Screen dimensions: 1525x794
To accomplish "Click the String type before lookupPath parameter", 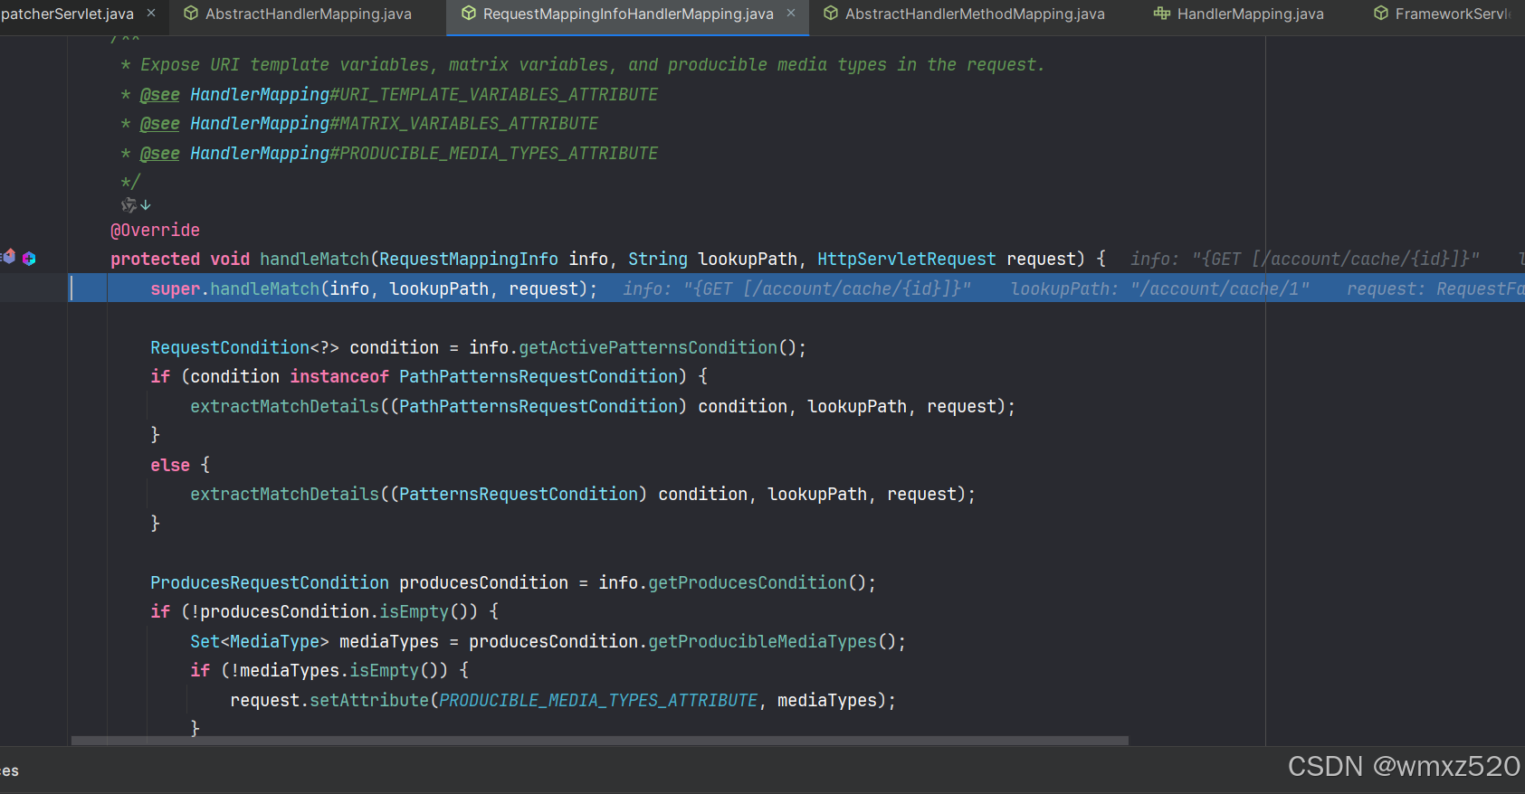I will (x=658, y=259).
